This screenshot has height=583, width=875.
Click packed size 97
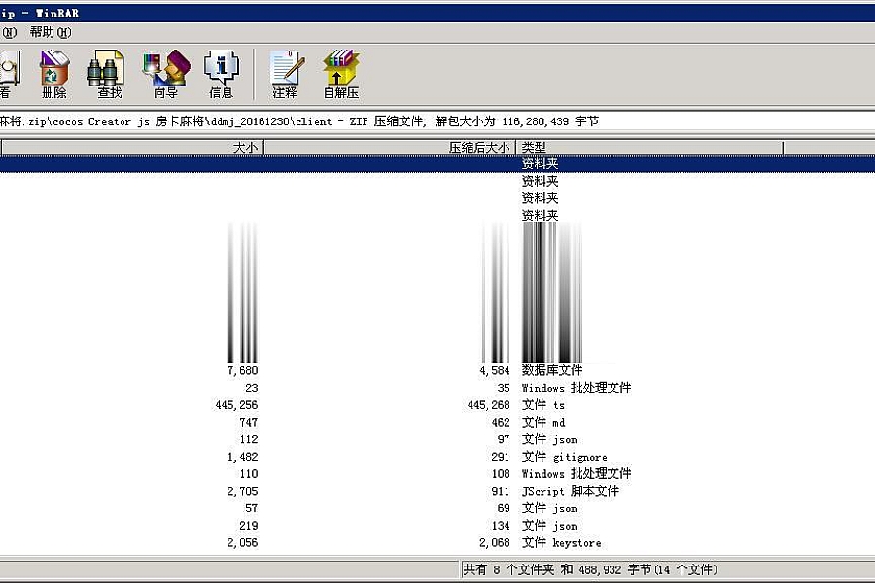pyautogui.click(x=504, y=439)
